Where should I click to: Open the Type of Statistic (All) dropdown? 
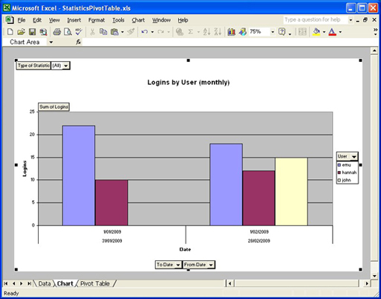tap(66, 65)
